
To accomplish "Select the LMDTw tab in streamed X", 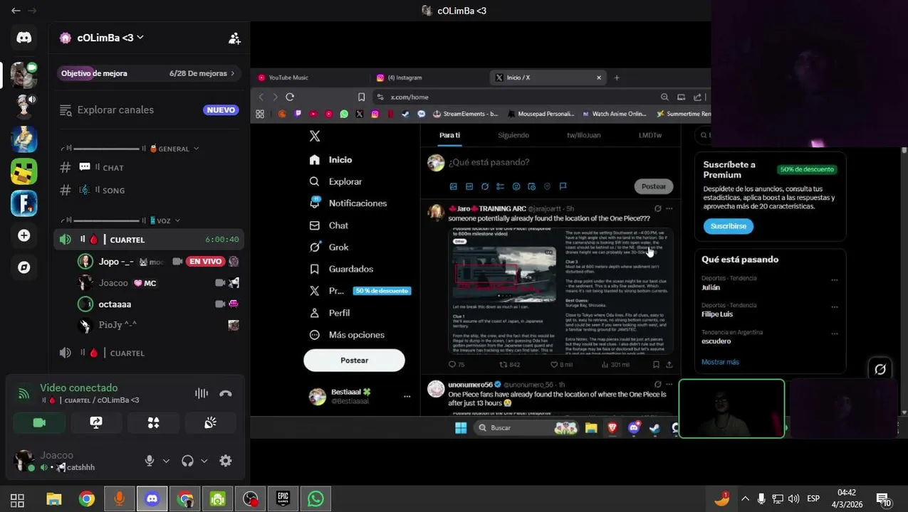I will tap(650, 135).
